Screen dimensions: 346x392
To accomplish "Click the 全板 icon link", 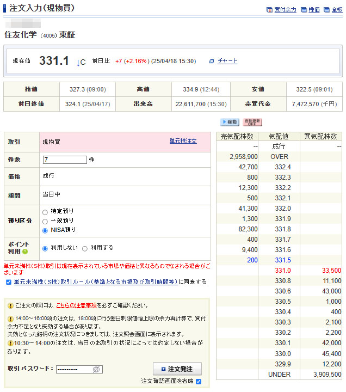I will coord(333,10).
